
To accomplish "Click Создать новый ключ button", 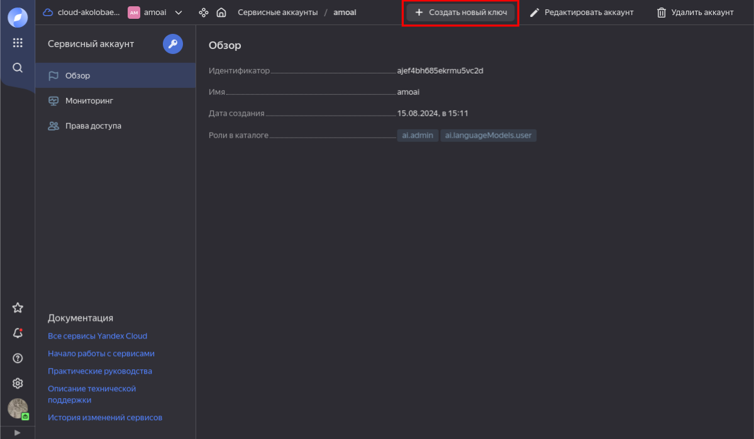I will click(460, 13).
